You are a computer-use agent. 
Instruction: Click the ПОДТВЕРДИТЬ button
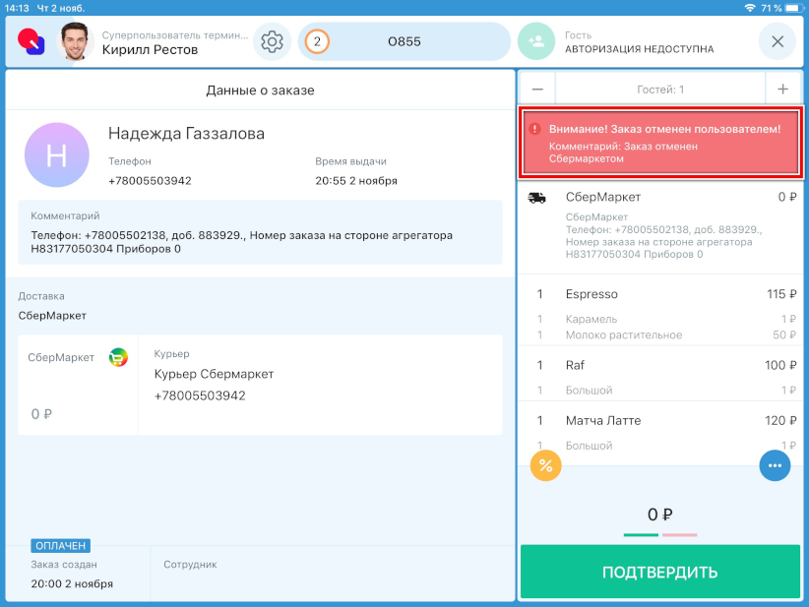(x=660, y=572)
